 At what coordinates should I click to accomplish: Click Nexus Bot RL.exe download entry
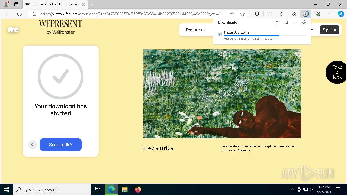click(262, 35)
